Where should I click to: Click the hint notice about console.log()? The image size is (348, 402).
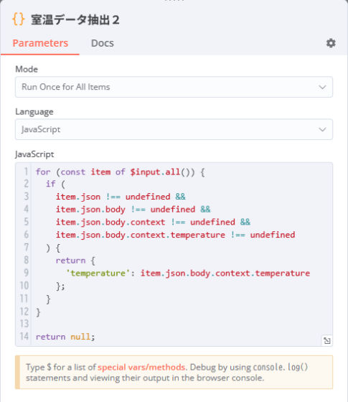174,373
